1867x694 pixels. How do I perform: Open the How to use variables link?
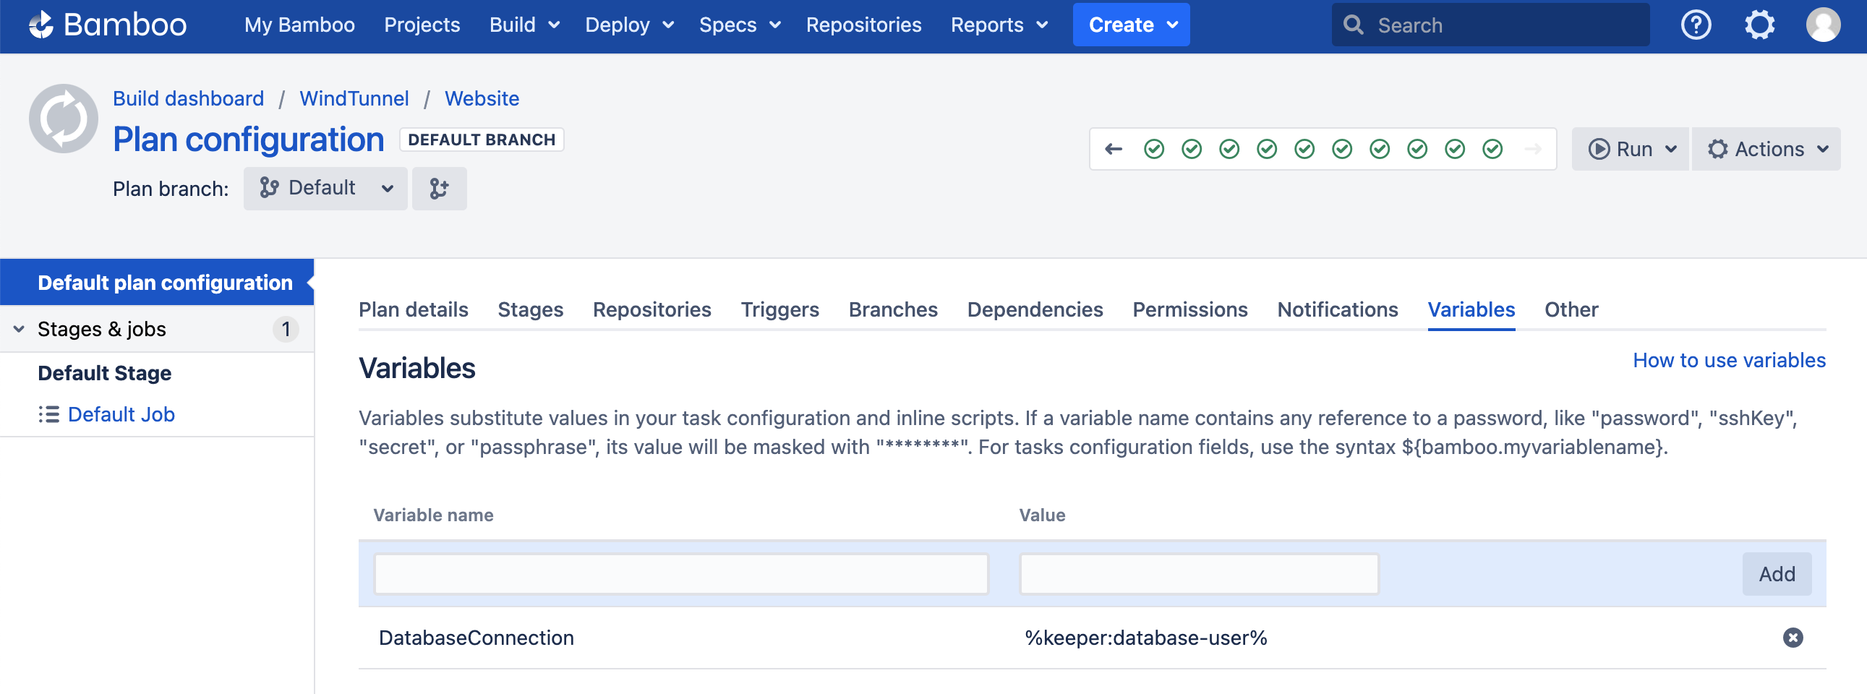click(1729, 361)
